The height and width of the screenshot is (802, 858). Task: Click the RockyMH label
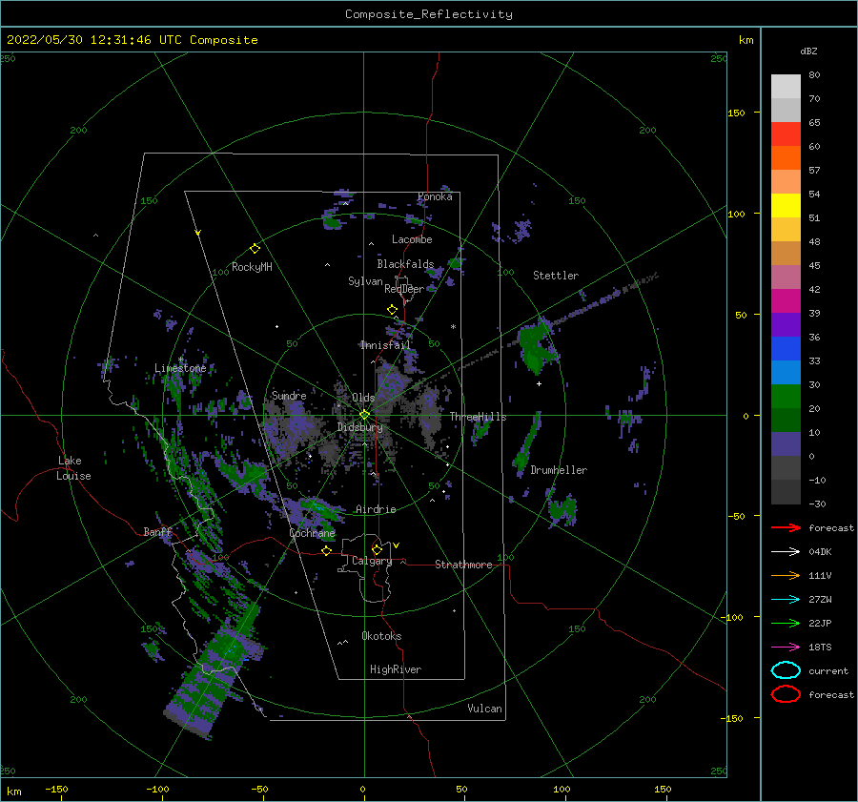click(x=252, y=267)
